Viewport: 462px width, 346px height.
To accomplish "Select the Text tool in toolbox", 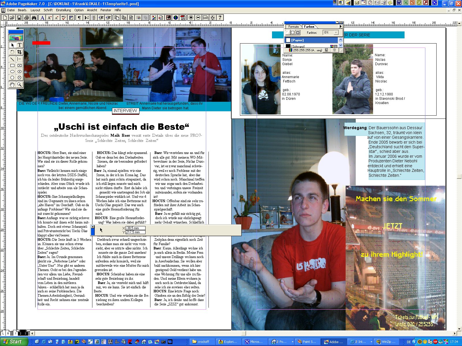I will coord(19,45).
